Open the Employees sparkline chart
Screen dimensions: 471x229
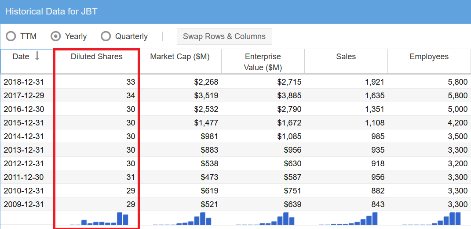click(431, 218)
